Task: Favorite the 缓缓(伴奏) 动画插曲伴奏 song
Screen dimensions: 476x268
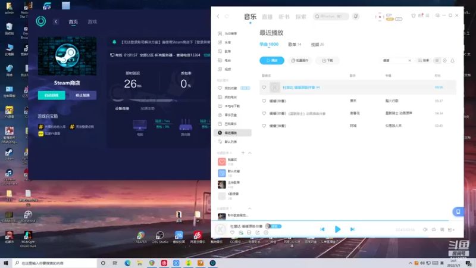Action: [264, 113]
